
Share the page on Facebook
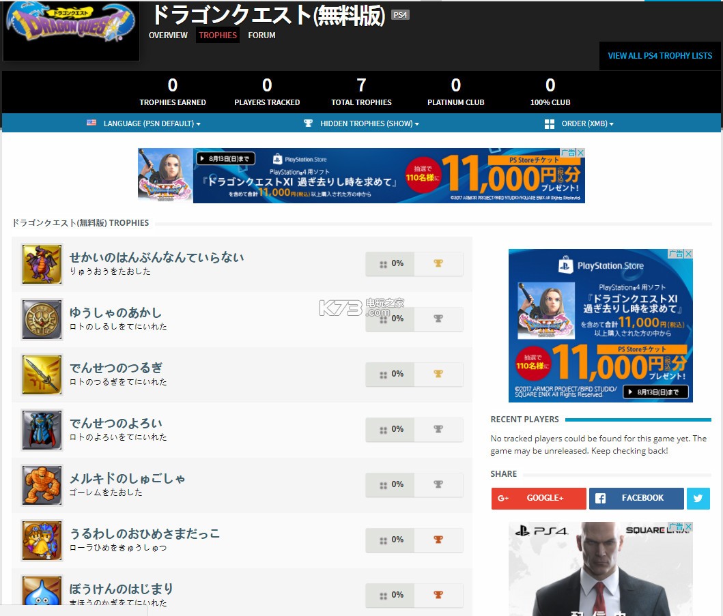[x=636, y=499]
